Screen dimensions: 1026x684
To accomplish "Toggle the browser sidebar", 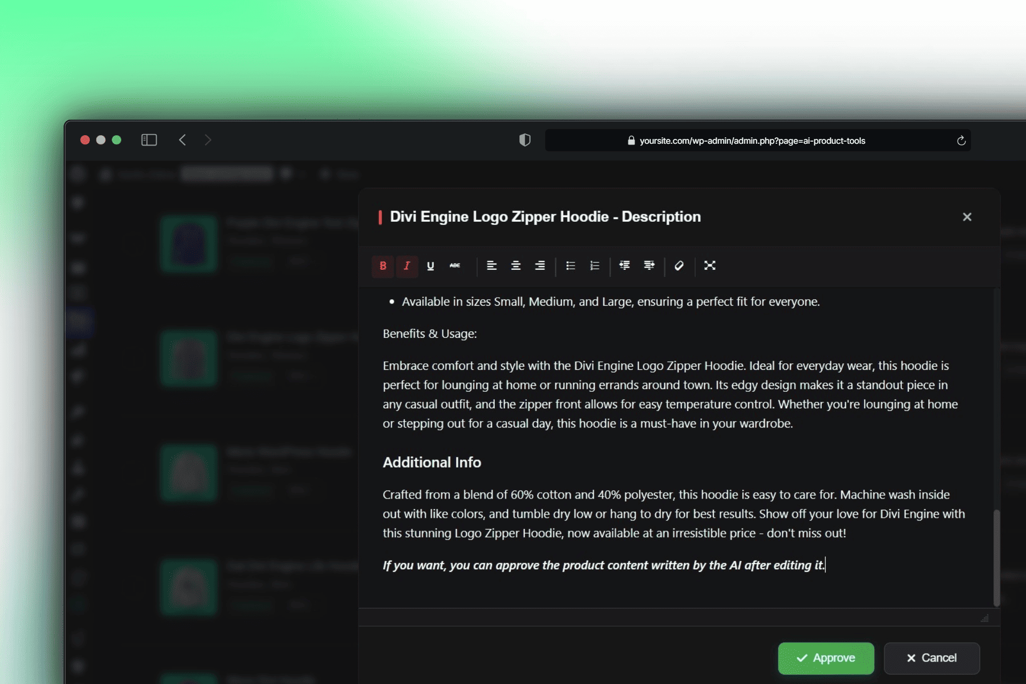I will [149, 140].
